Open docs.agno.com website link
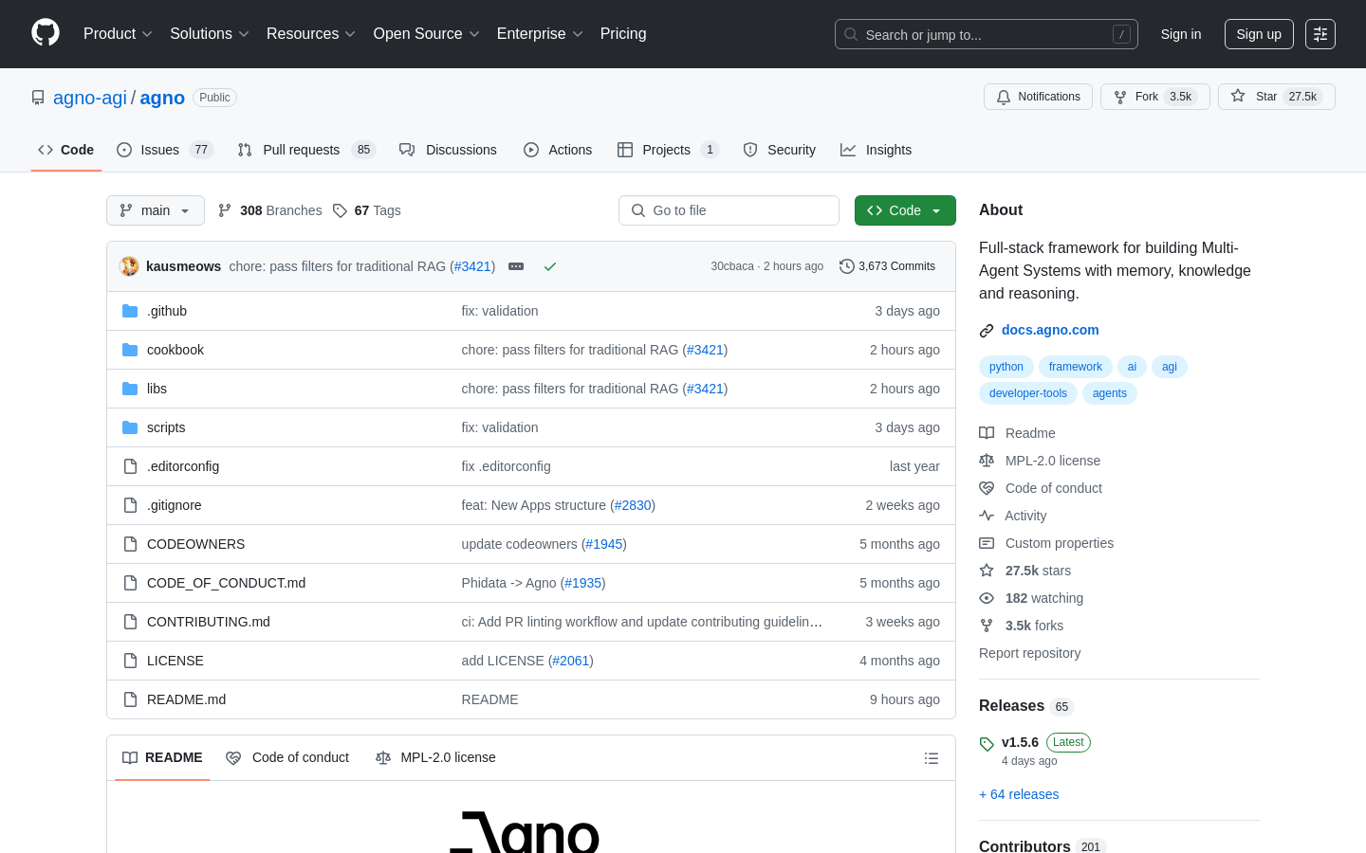The width and height of the screenshot is (1366, 853). click(x=1050, y=331)
